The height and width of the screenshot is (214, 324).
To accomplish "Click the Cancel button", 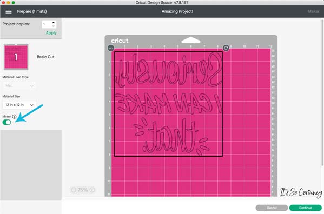I will click(x=272, y=208).
